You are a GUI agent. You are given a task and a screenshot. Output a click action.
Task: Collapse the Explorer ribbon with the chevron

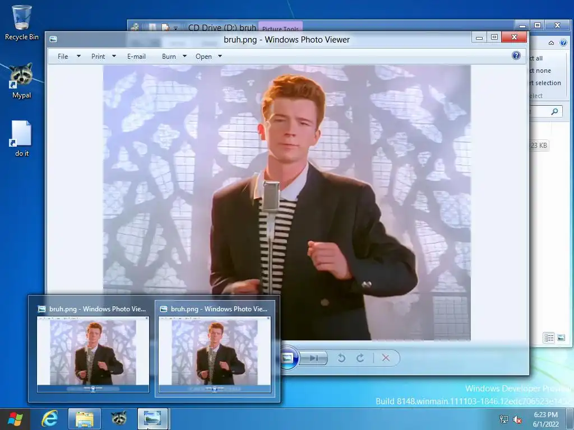coord(552,43)
